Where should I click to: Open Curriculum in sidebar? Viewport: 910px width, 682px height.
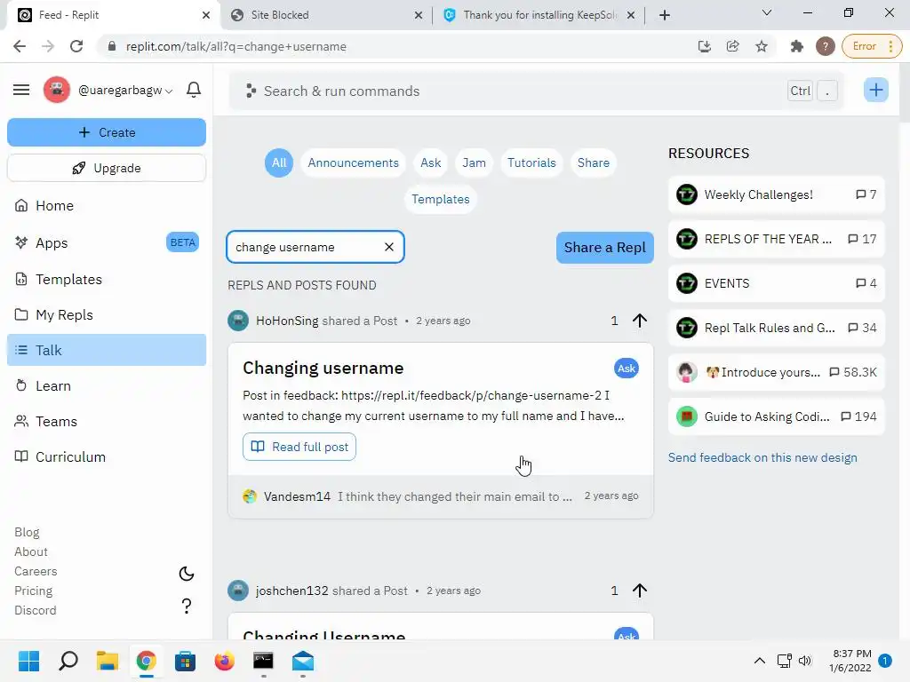(x=107, y=457)
